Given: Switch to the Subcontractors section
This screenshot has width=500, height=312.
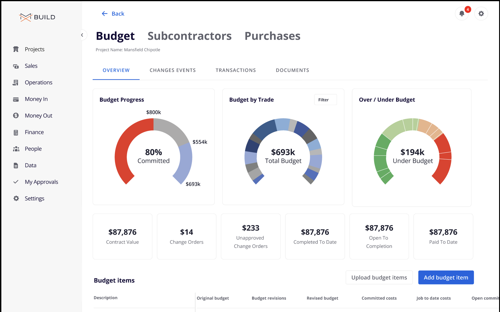Looking at the screenshot, I should [189, 36].
